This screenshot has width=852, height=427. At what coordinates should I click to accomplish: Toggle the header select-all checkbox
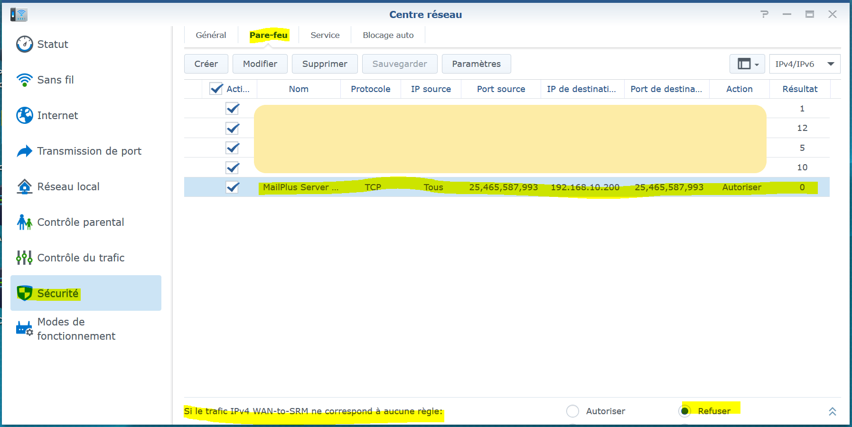[216, 89]
